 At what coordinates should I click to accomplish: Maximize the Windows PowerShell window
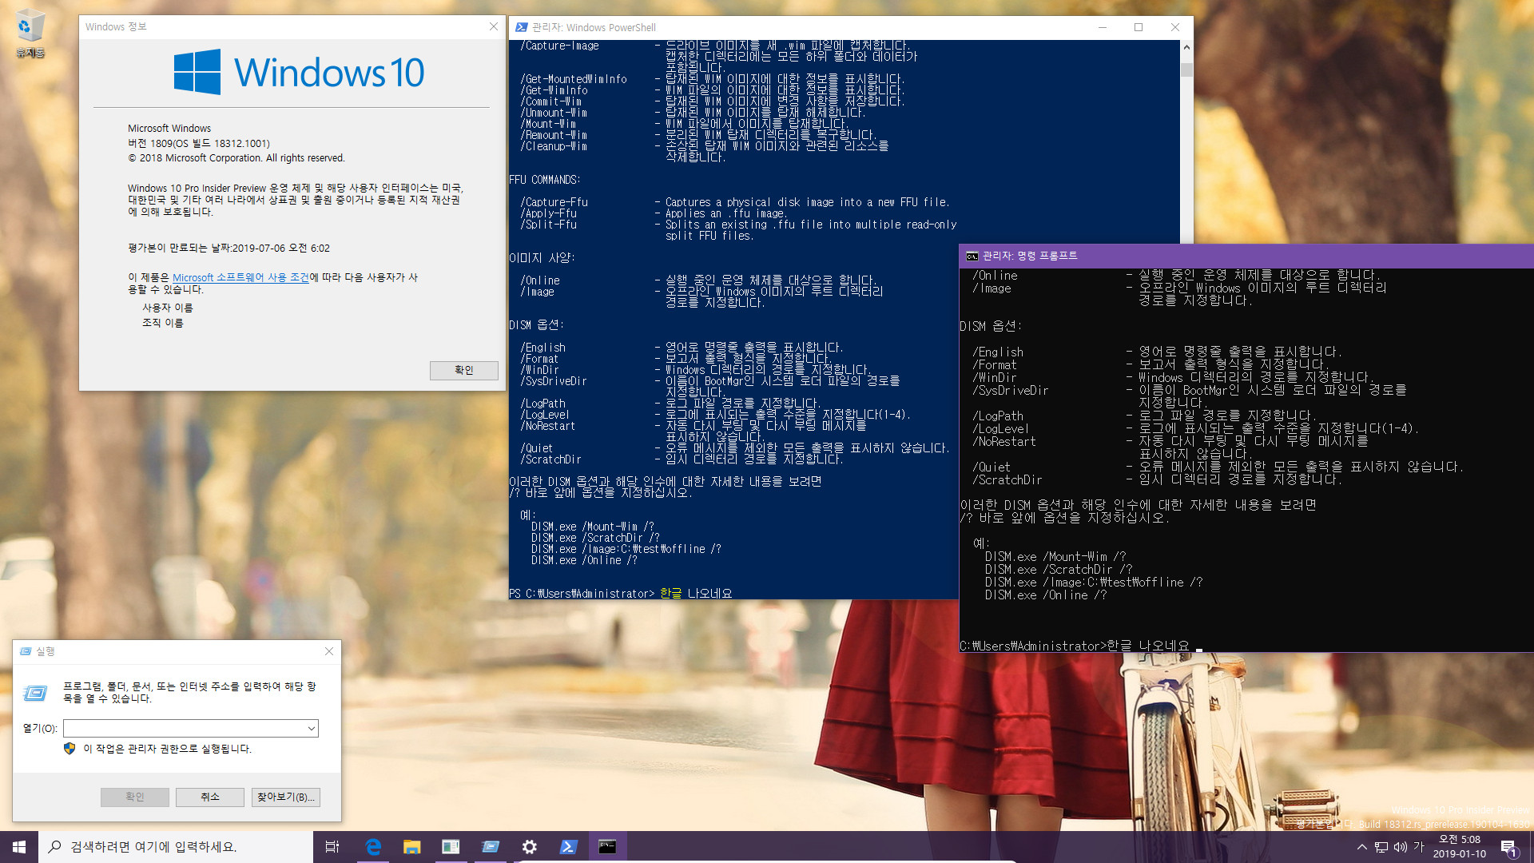tap(1139, 27)
